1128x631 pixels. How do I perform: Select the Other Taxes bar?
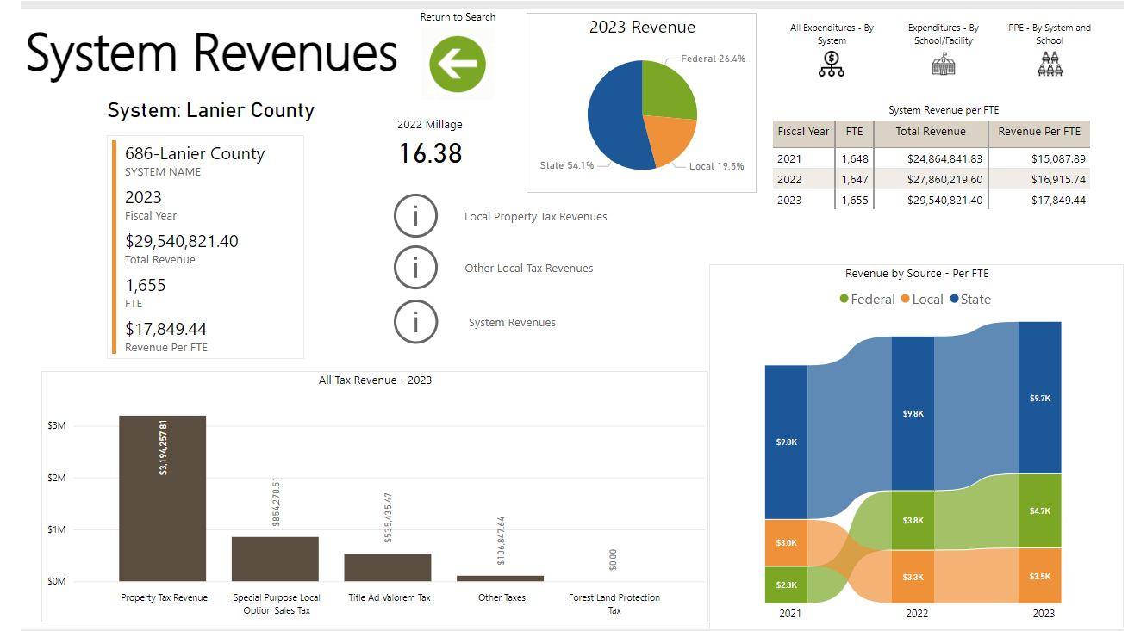pos(500,578)
